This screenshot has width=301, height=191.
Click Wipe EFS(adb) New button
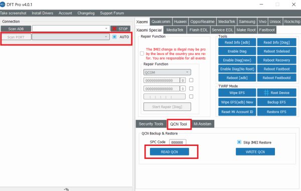click(237, 102)
